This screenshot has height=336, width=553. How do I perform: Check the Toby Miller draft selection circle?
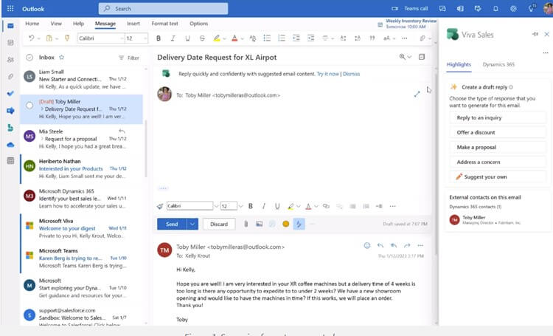29,106
